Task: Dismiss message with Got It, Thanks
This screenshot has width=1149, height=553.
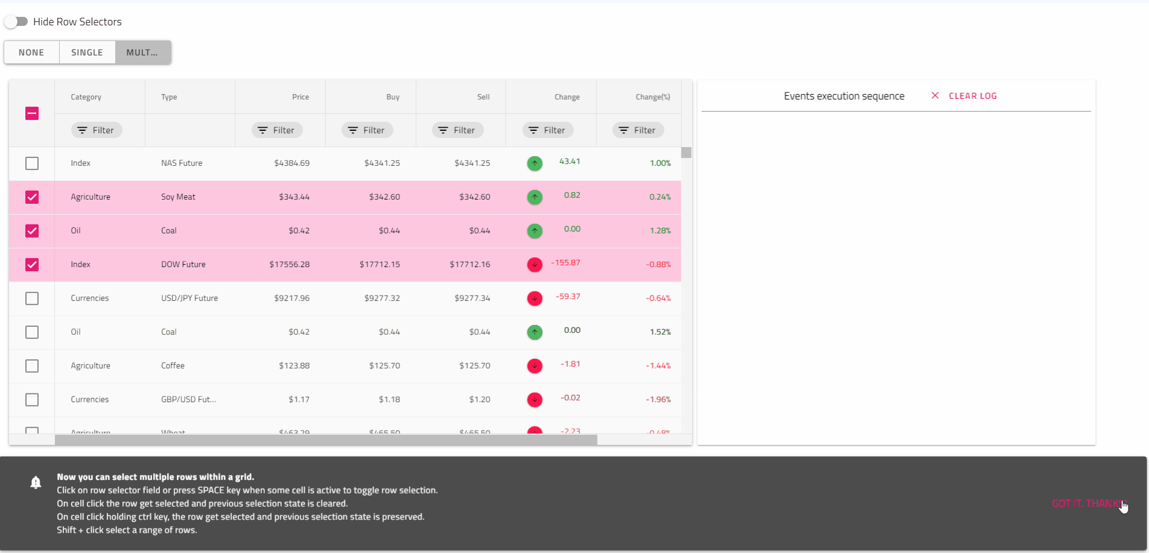Action: tap(1087, 504)
